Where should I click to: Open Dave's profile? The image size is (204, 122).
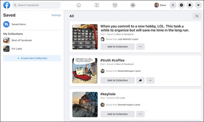tap(160, 5)
